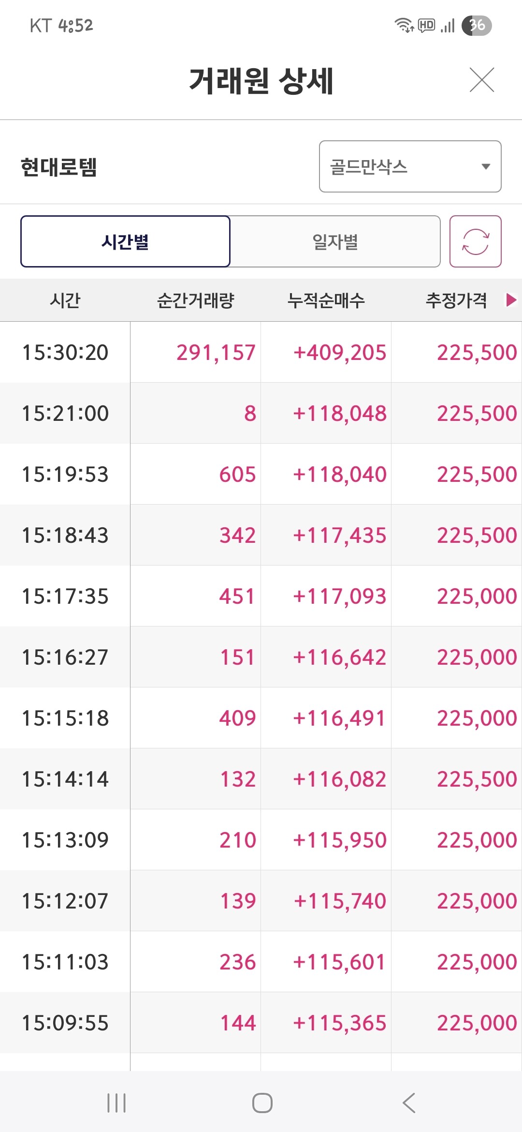Screen dimensions: 522x1132
Task: Tap the battery indicator icon
Action: (477, 25)
